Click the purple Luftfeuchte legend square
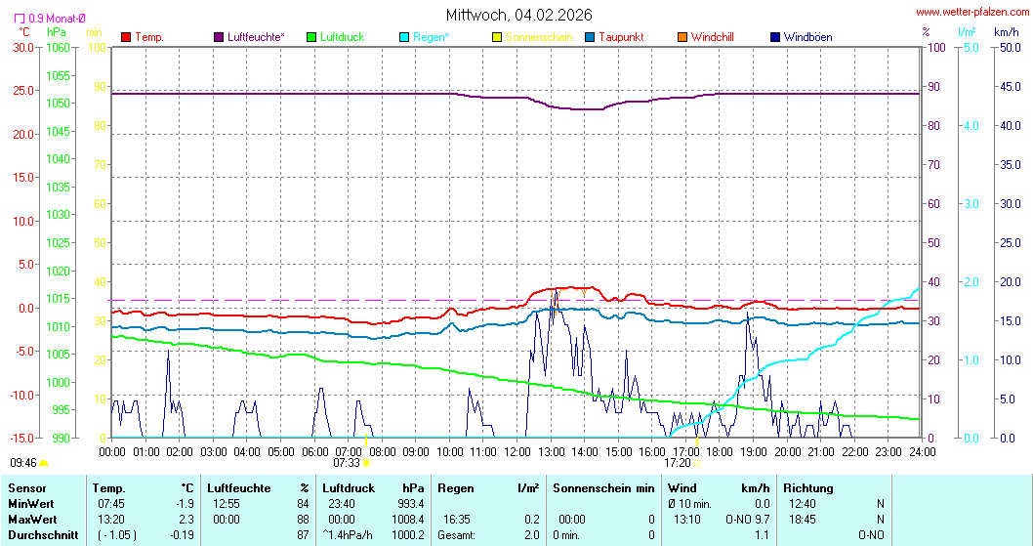Image resolution: width=1033 pixels, height=546 pixels. click(219, 37)
